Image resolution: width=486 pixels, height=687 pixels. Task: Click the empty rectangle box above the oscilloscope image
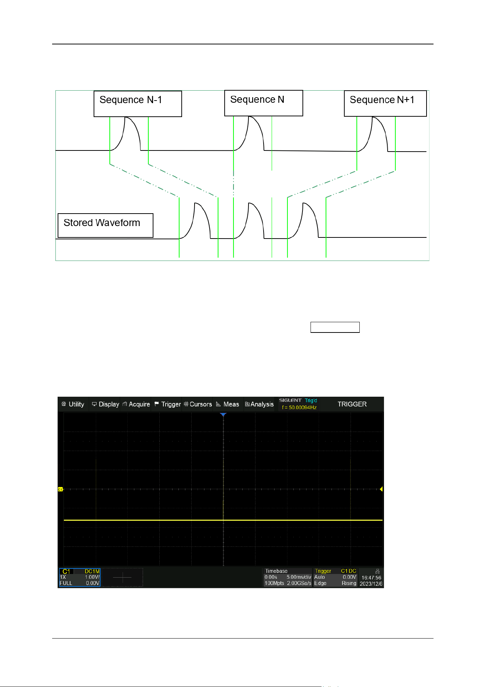(x=335, y=327)
